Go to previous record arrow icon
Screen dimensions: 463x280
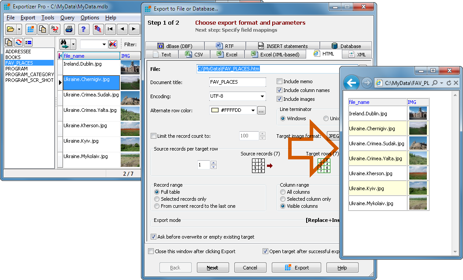(122, 29)
